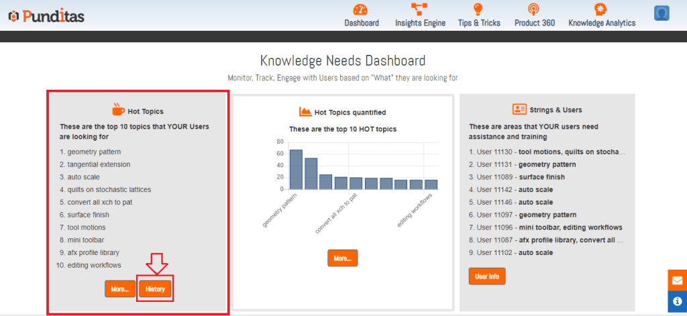Click the Strings & Users card icon
Image resolution: width=687 pixels, height=316 pixels.
tap(519, 109)
